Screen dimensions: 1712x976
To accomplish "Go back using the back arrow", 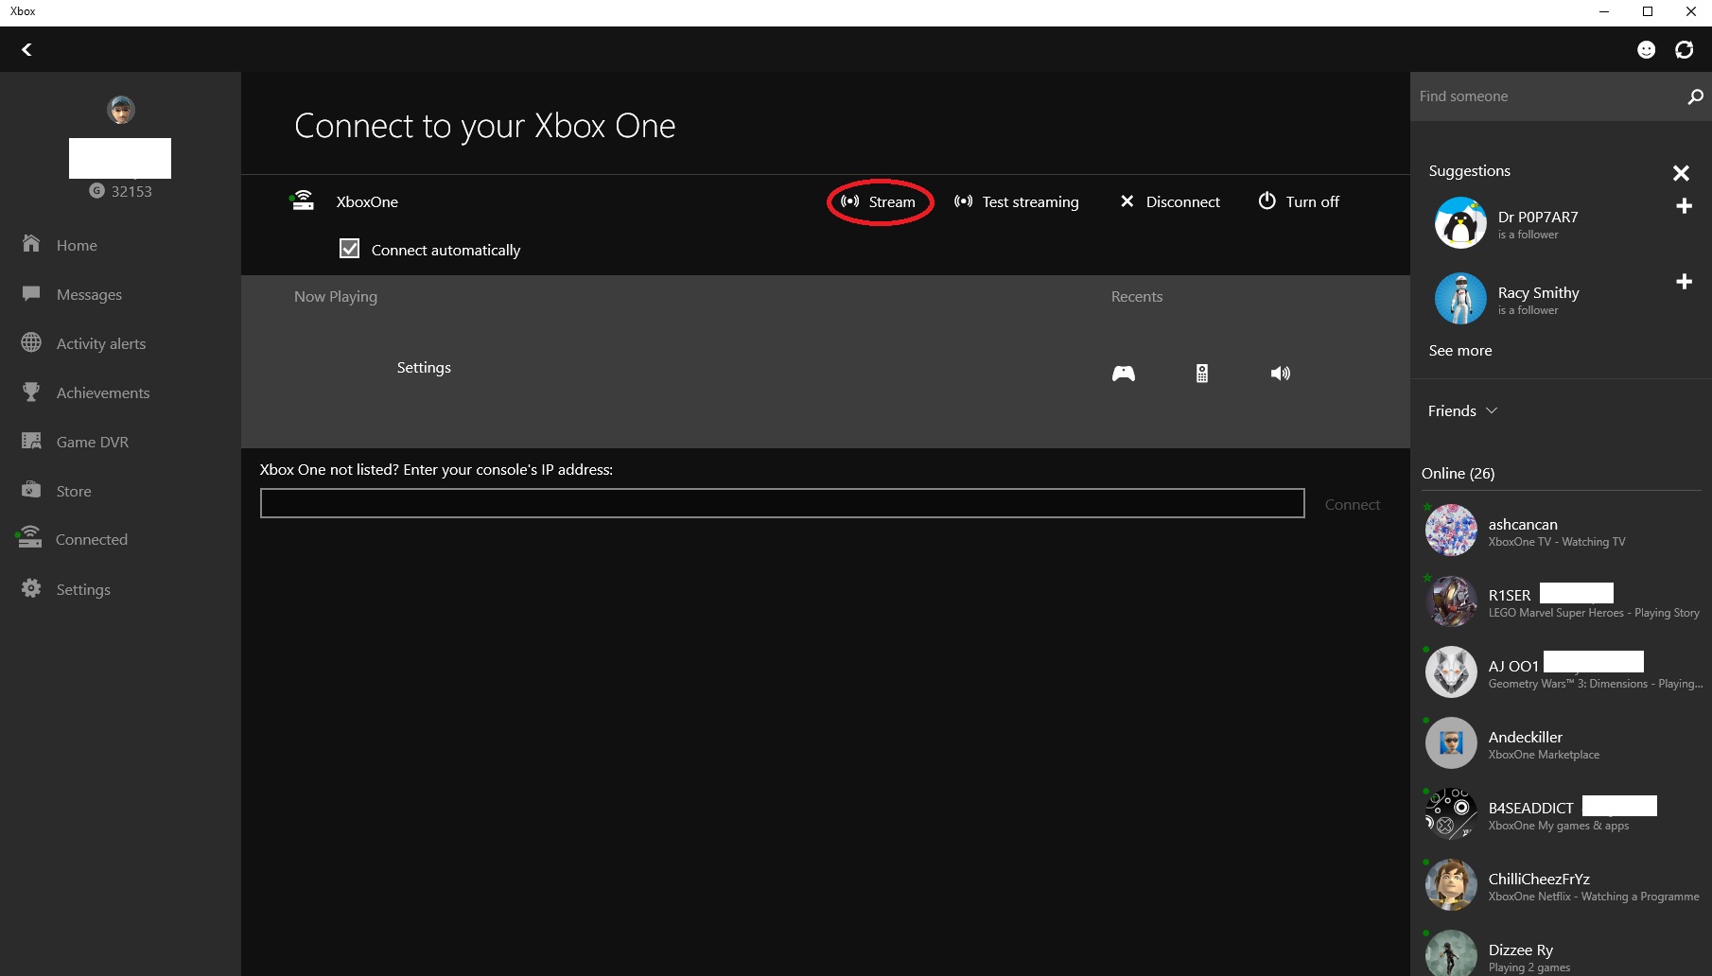I will pyautogui.click(x=26, y=49).
